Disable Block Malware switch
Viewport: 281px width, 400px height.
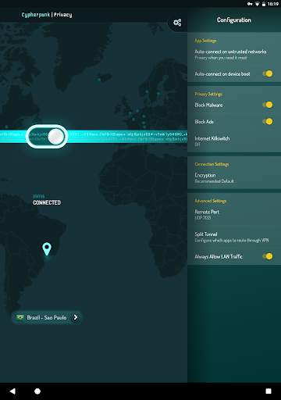(268, 105)
